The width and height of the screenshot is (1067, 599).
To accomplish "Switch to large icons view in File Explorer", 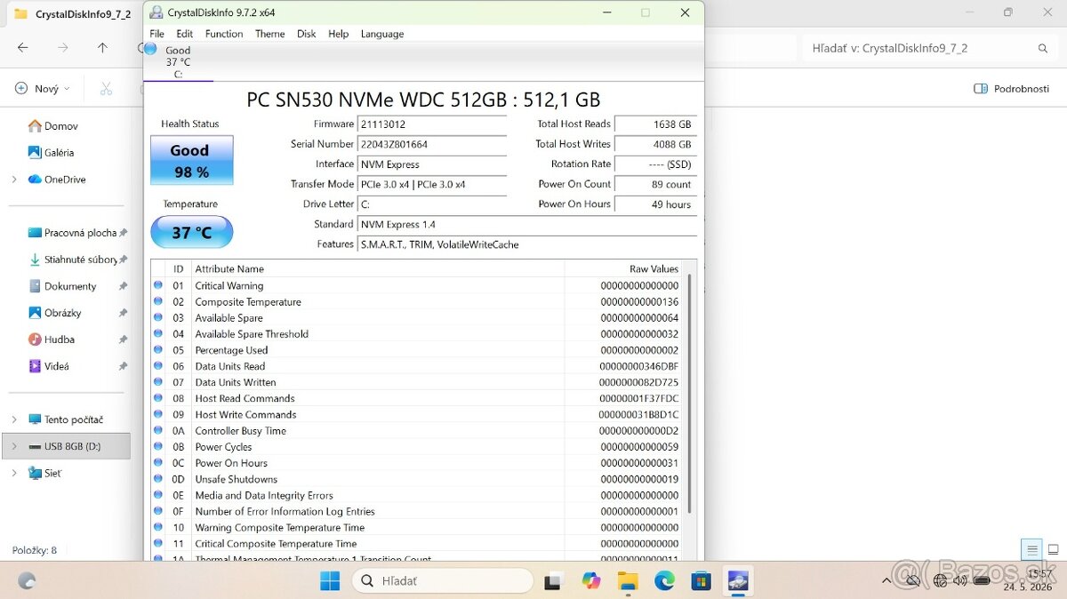I will (x=1053, y=549).
